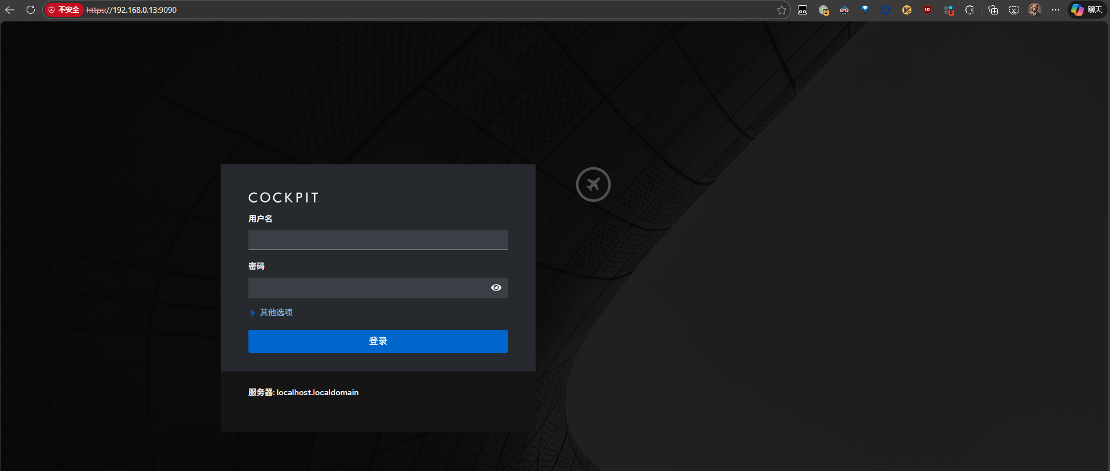Click the blue circle triangle extension icon

[886, 10]
